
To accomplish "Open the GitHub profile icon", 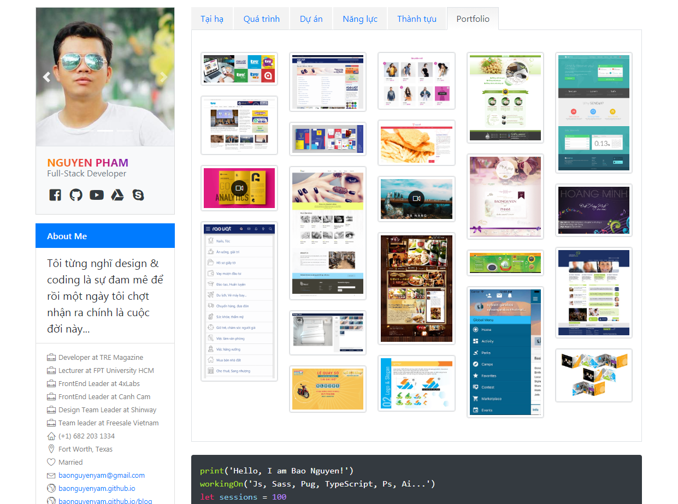I will coord(76,195).
